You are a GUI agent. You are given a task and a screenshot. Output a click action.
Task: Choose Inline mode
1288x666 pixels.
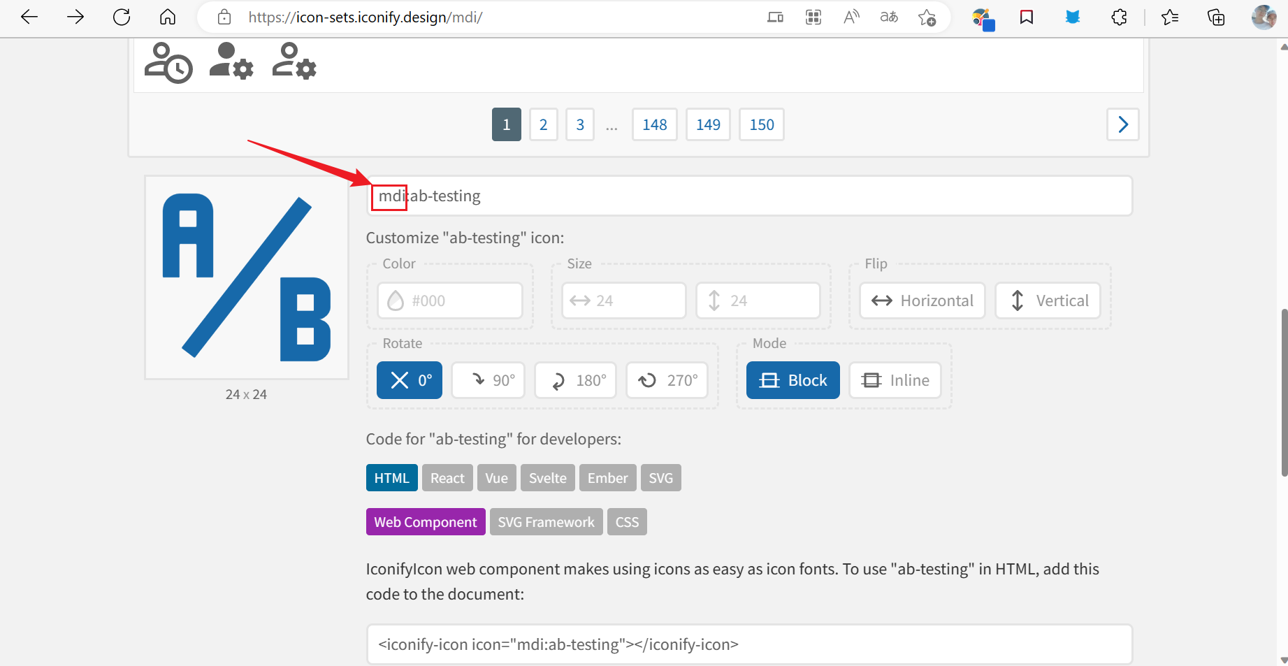895,380
